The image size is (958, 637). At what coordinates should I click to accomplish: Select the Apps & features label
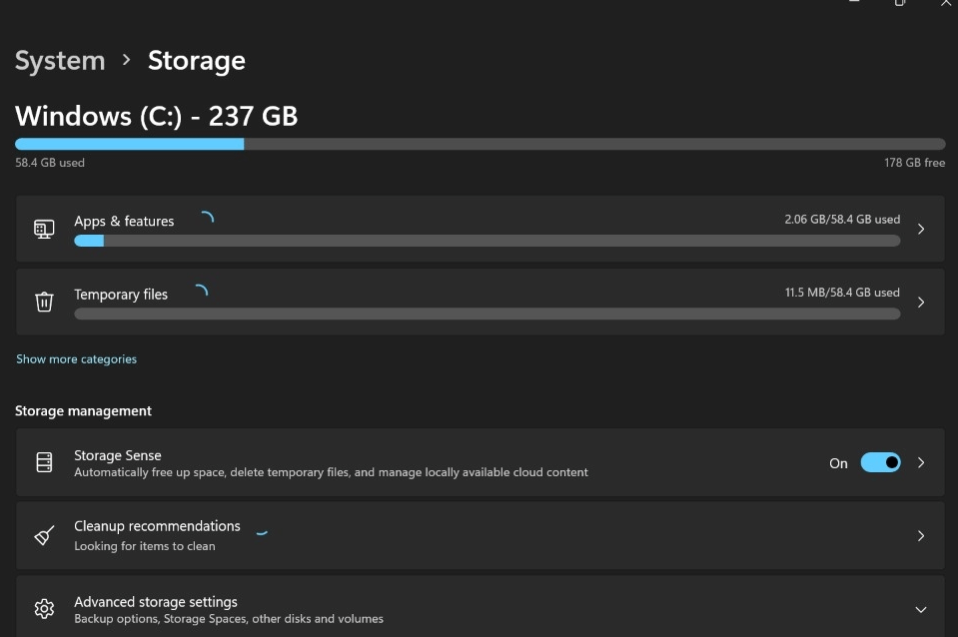pyautogui.click(x=124, y=221)
